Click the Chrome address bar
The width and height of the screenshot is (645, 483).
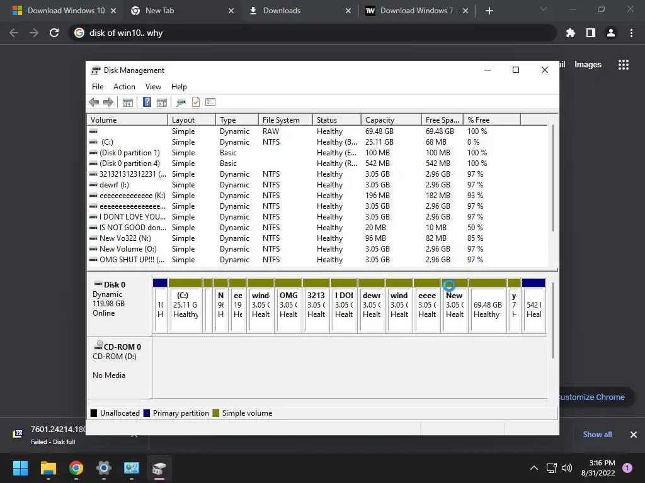coord(312,33)
